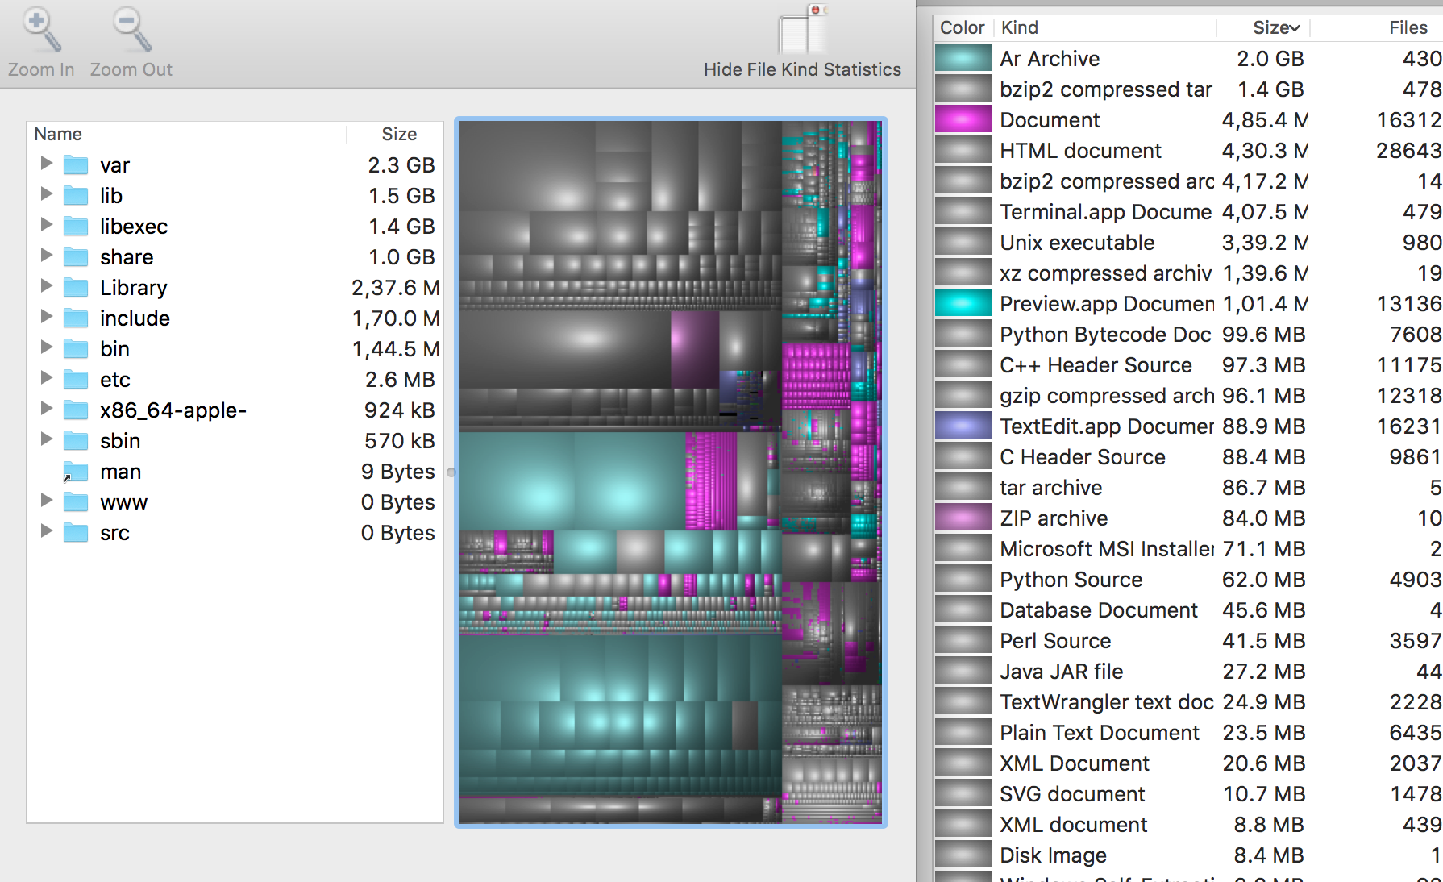
Task: Click the 2.3 GB size of var
Action: [401, 165]
